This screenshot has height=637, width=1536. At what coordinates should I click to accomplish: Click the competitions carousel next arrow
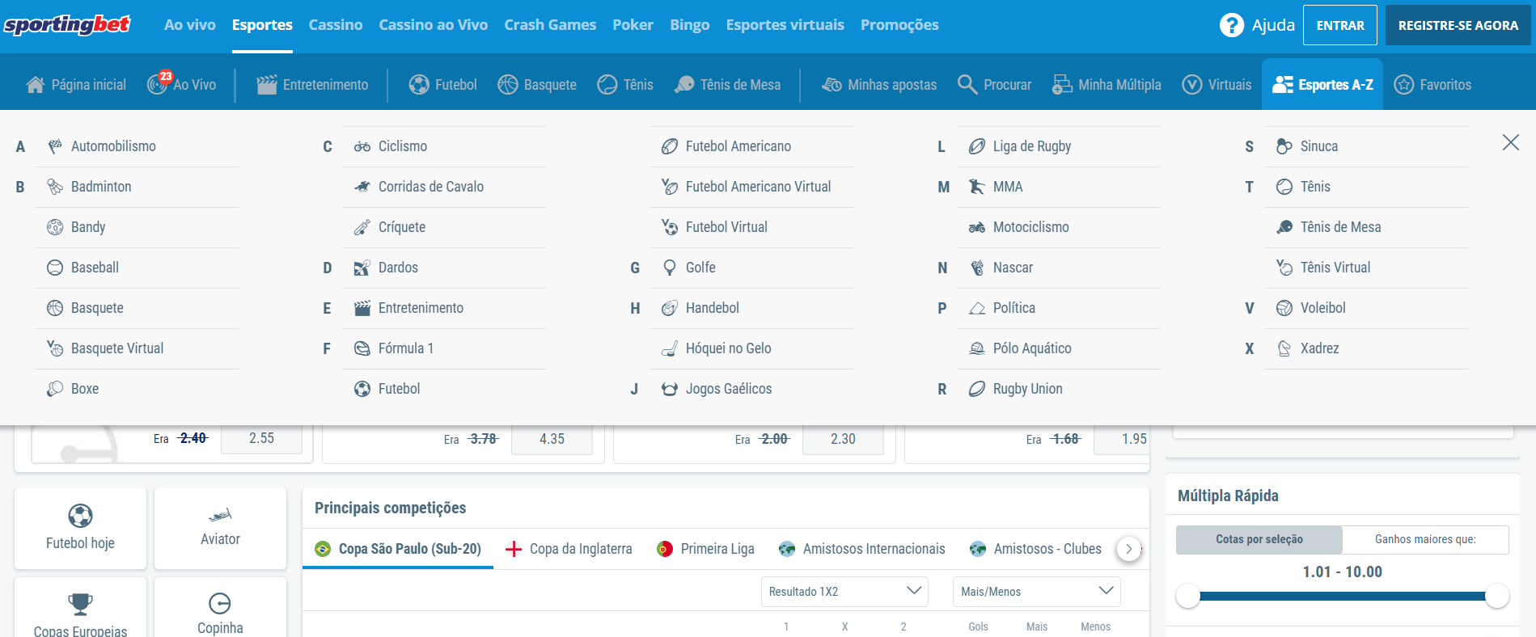[1129, 549]
